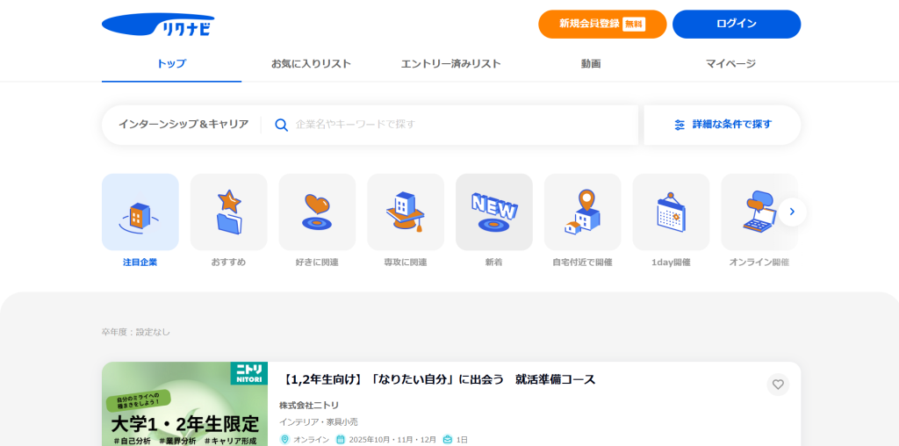Open the オンライン開催 laptop icon

pos(759,212)
